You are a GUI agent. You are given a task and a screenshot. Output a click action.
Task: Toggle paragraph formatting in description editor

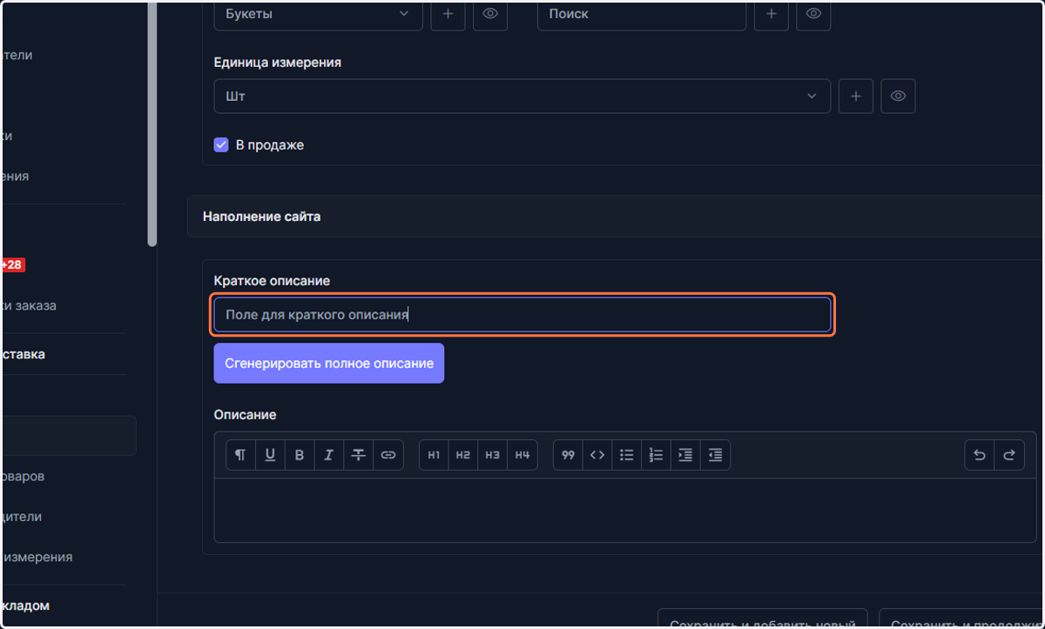point(240,455)
